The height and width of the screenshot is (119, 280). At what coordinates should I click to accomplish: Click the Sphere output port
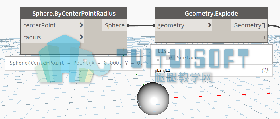pyautogui.click(x=115, y=25)
